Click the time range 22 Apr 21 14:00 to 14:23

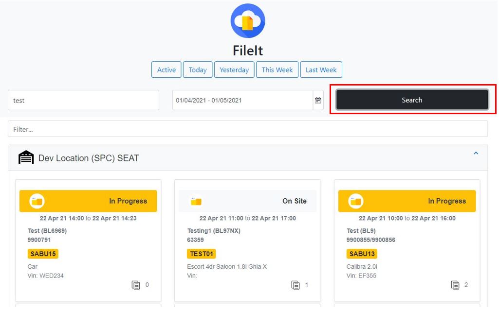click(x=88, y=218)
